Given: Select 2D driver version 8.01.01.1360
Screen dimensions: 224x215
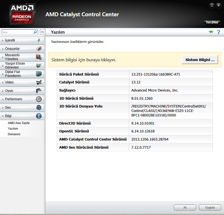Looking at the screenshot, I should [142, 99].
